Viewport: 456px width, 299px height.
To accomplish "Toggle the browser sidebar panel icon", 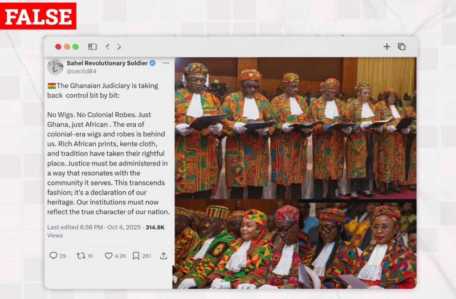I will coord(92,46).
